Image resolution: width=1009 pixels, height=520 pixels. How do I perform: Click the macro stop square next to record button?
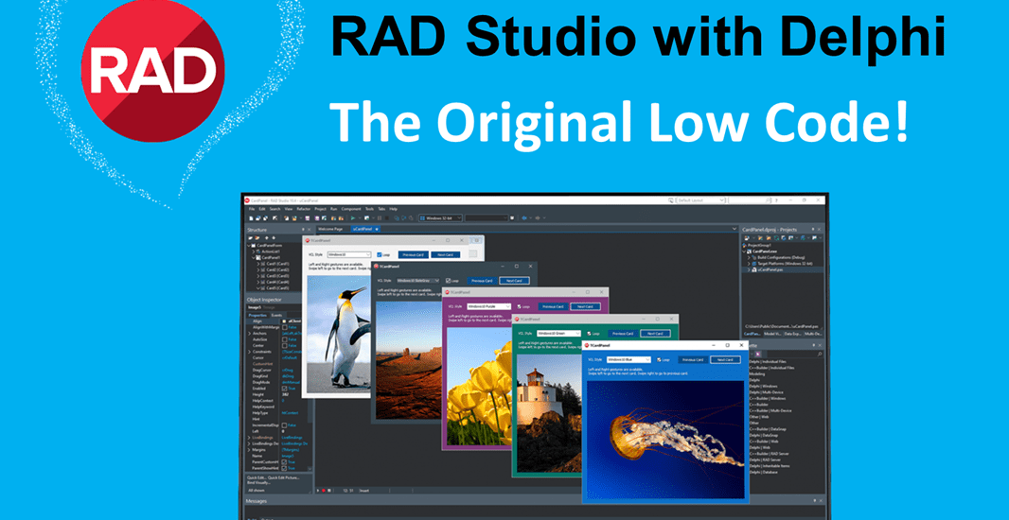tap(328, 491)
